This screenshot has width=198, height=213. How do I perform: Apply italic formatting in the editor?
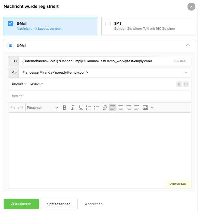click(72, 108)
